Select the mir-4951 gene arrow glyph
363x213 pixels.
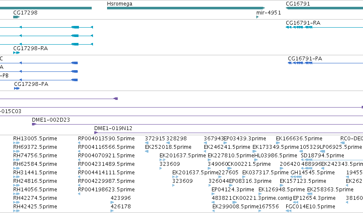258,17
